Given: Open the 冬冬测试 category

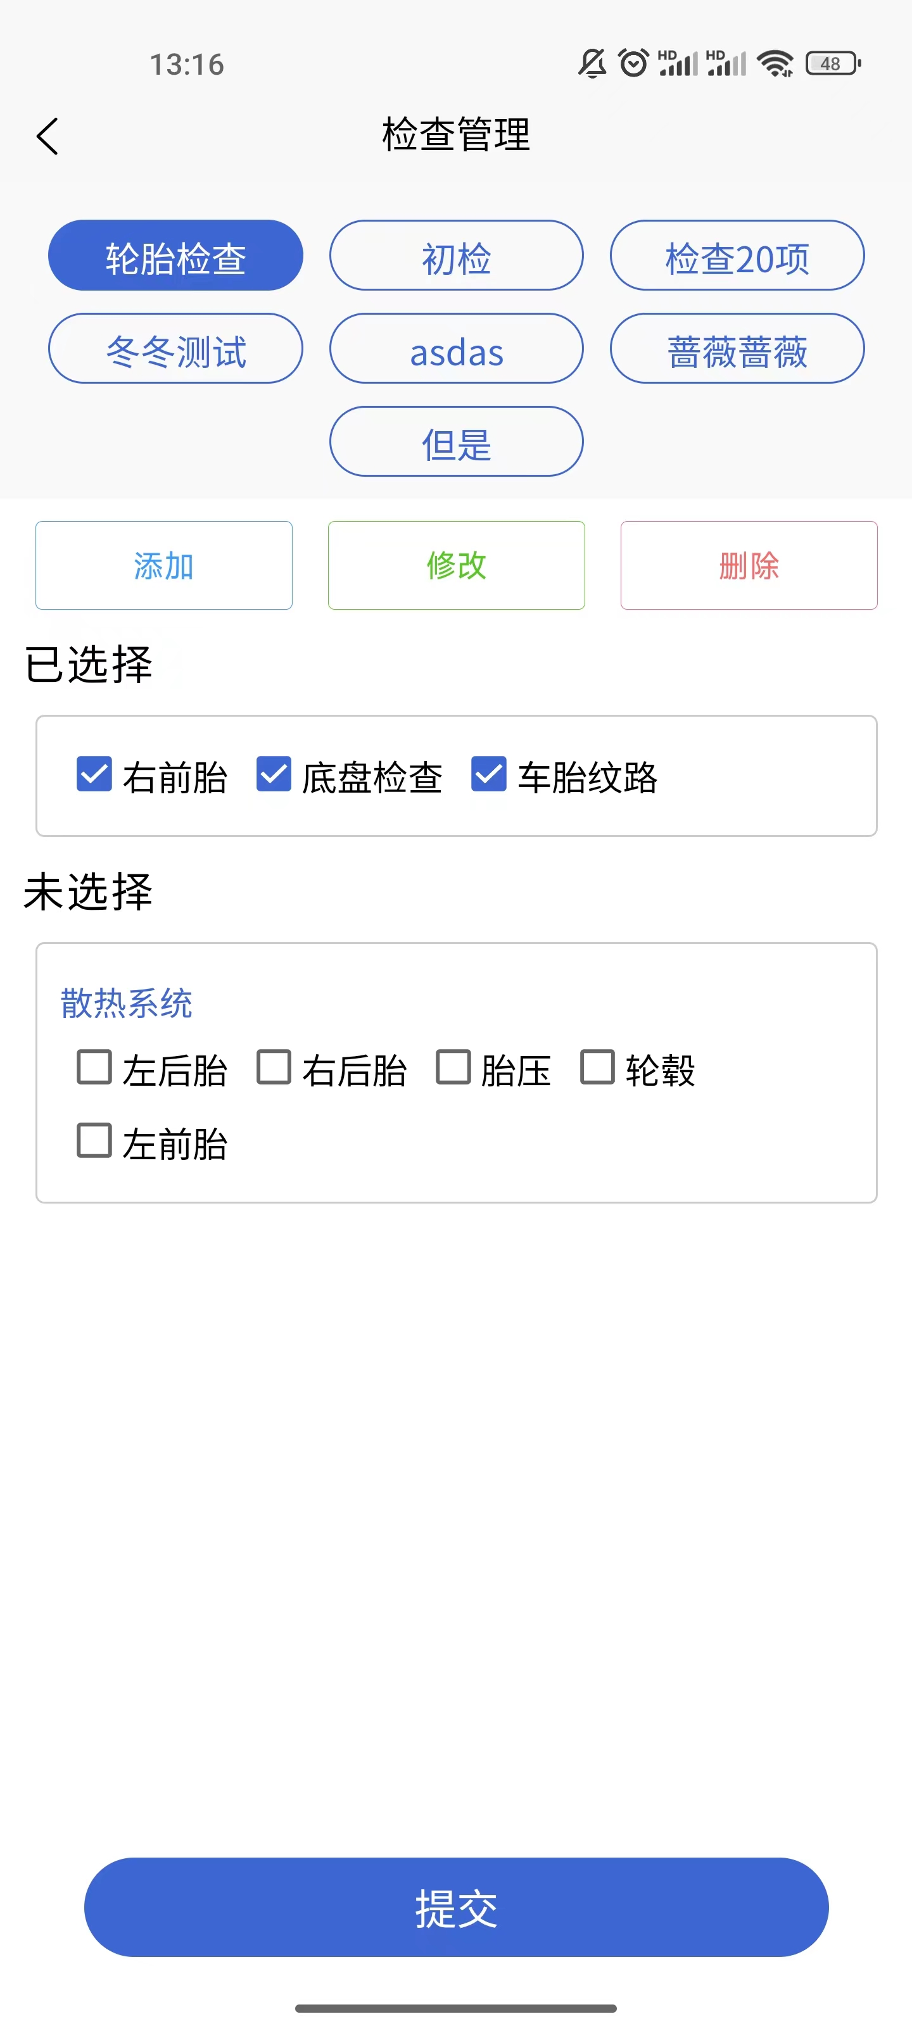Looking at the screenshot, I should 175,348.
